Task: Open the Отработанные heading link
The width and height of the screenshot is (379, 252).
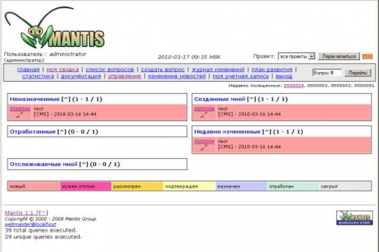Action: 33,132
